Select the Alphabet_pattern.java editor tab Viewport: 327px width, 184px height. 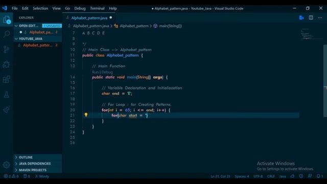[x=89, y=18]
